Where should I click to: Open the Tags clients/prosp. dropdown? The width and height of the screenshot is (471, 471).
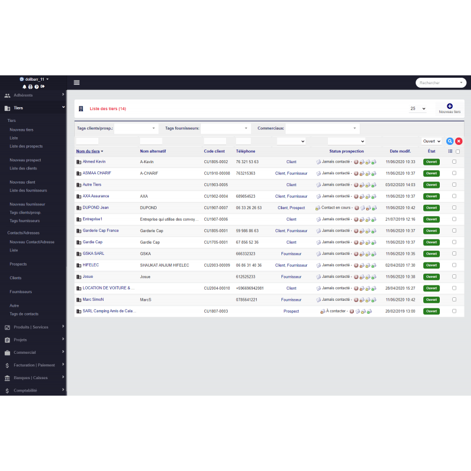136,128
